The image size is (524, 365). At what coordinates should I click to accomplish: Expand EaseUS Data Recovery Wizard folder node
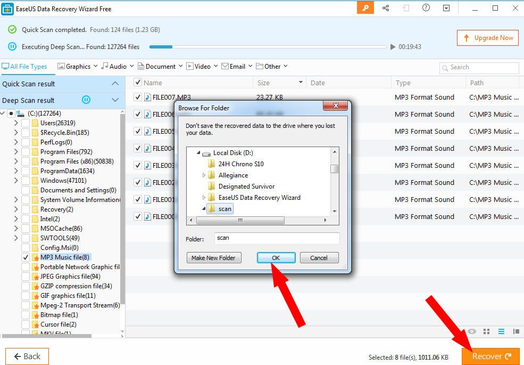click(204, 198)
